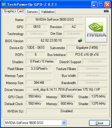Minimize the GPU-Z window
This screenshot has height=128, width=112.
tap(94, 4)
